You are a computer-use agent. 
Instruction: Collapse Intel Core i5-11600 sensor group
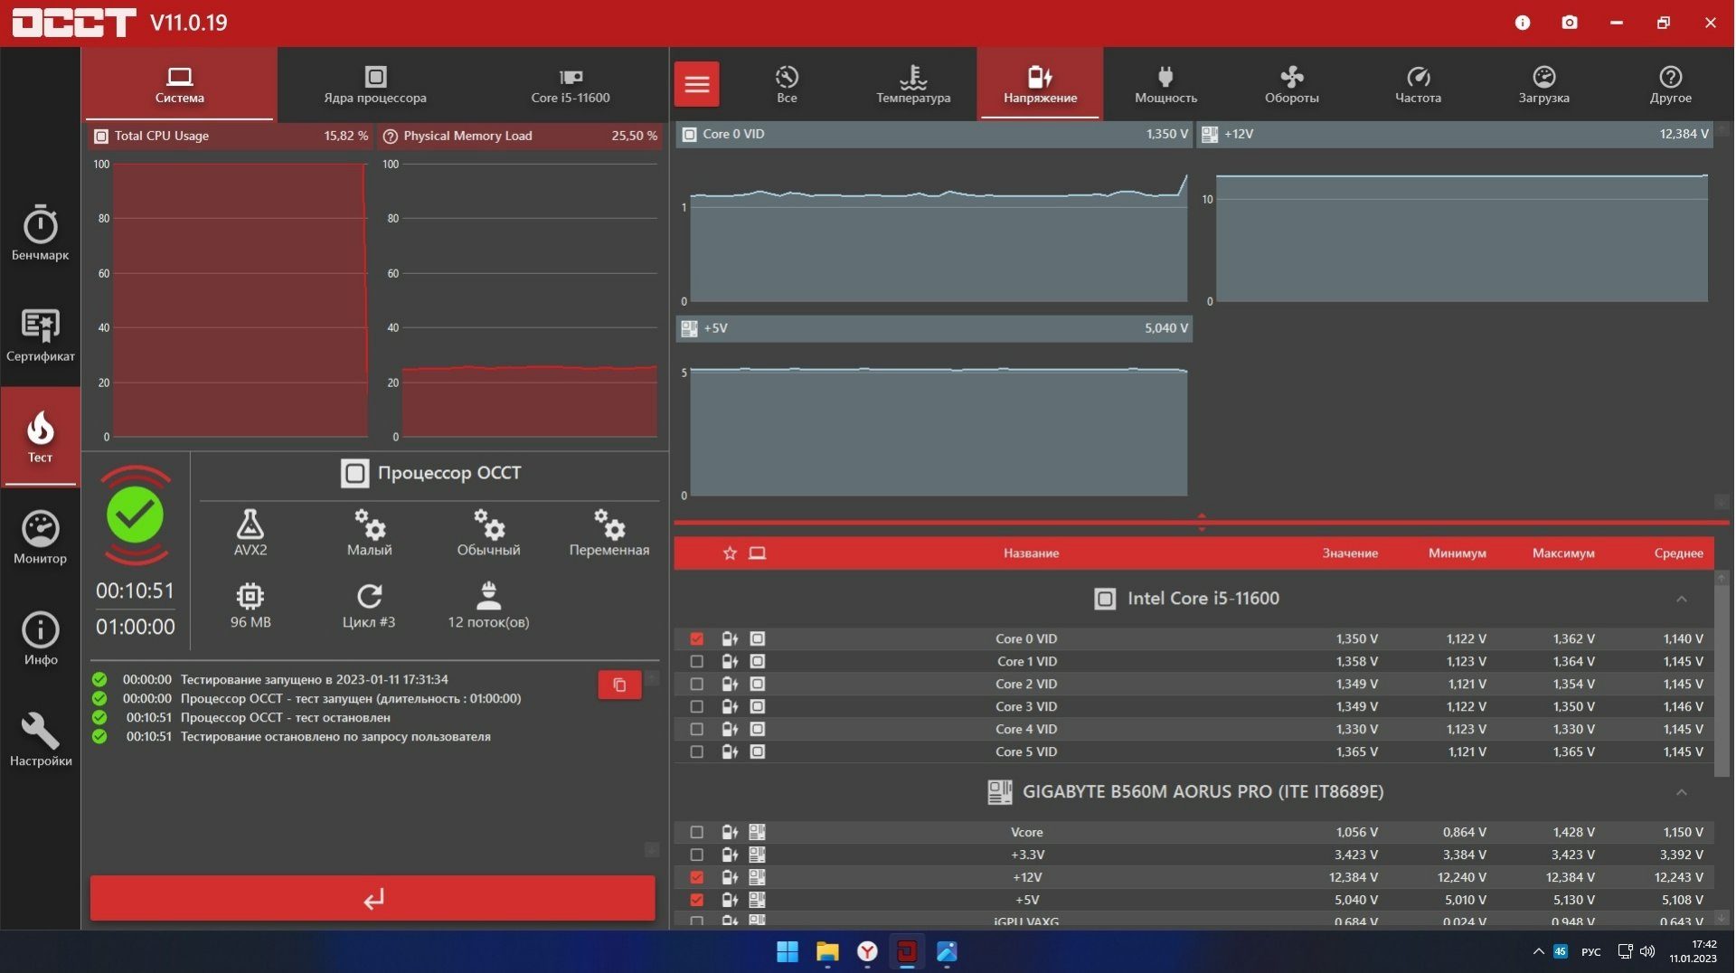[x=1681, y=599]
